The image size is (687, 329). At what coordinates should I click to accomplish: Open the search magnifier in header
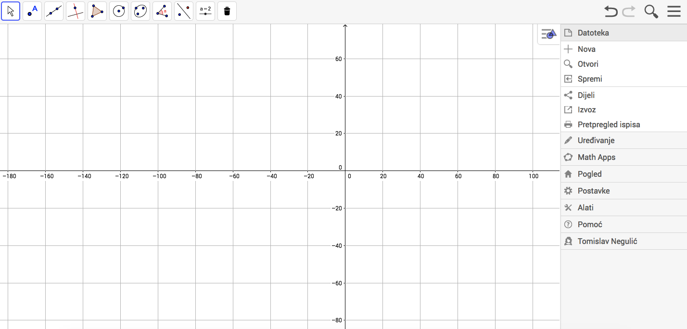651,11
